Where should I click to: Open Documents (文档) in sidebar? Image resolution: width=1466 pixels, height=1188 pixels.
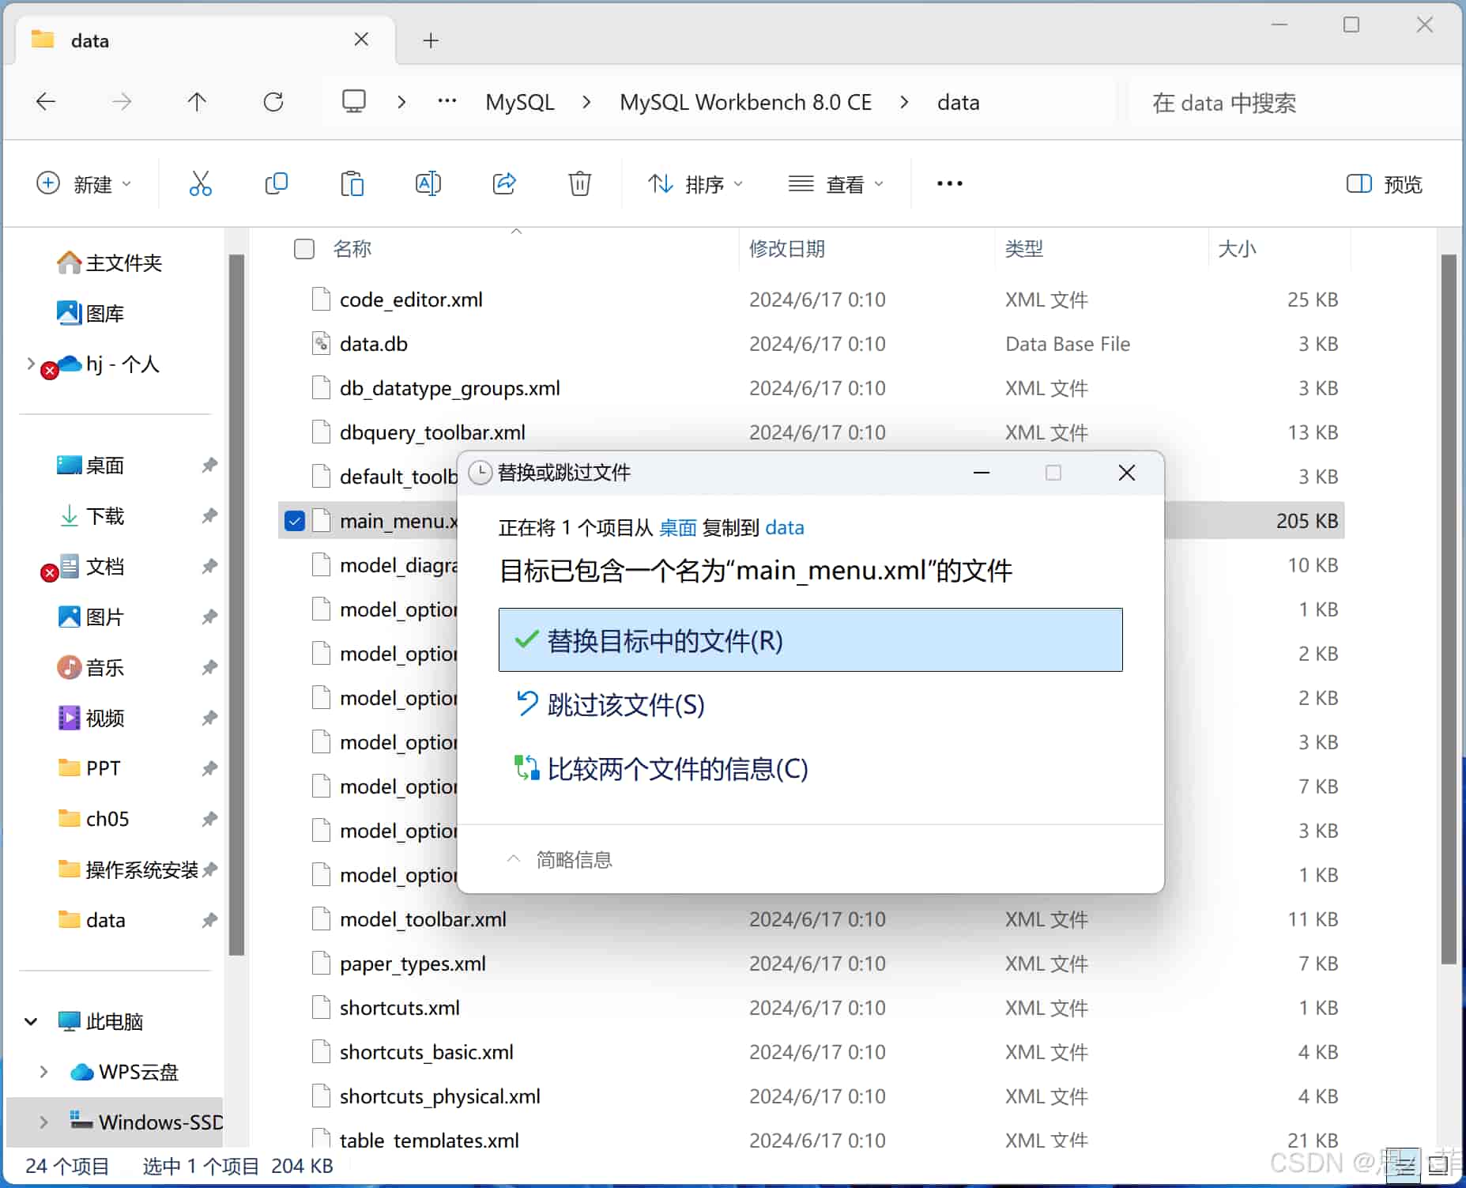click(x=91, y=567)
